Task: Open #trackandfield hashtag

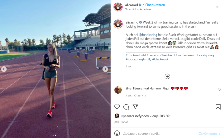Action: pyautogui.click(x=136, y=55)
